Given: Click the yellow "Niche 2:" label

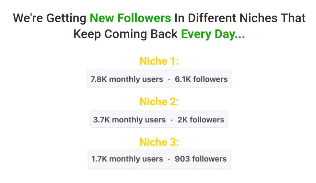Looking at the screenshot, I should [x=159, y=102].
